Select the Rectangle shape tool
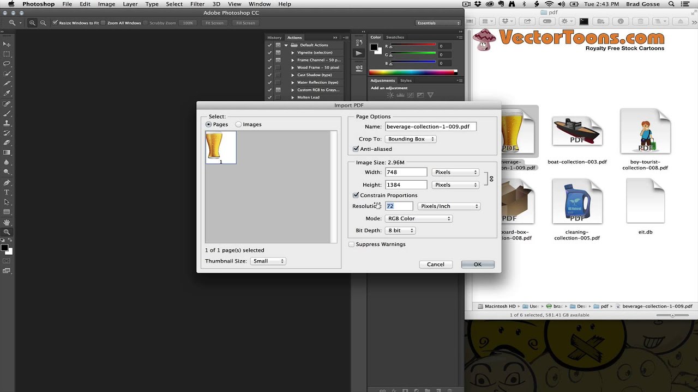This screenshot has height=392, width=698. (7, 212)
